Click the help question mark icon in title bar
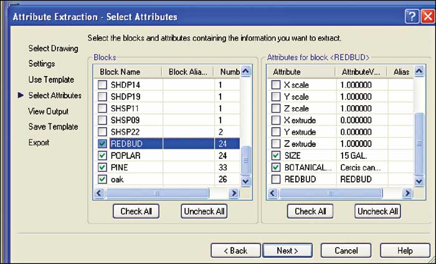 412,17
